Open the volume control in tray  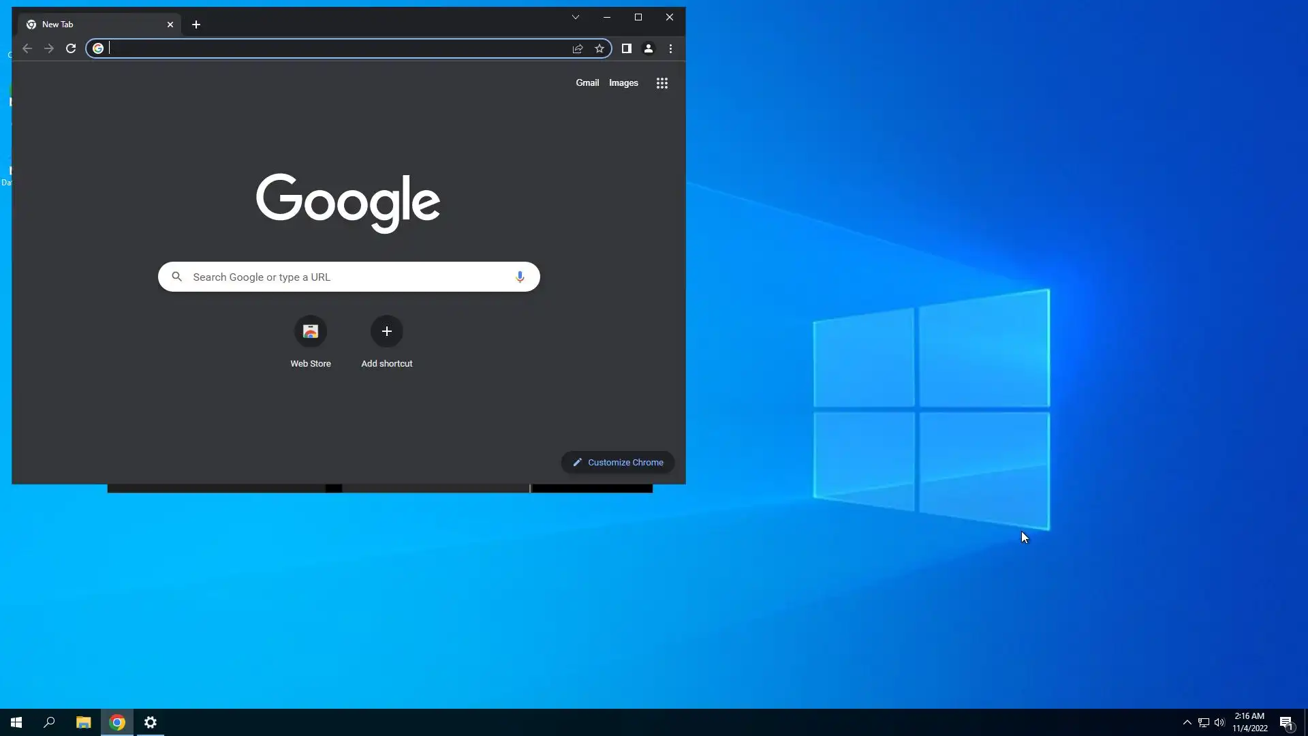1219,722
